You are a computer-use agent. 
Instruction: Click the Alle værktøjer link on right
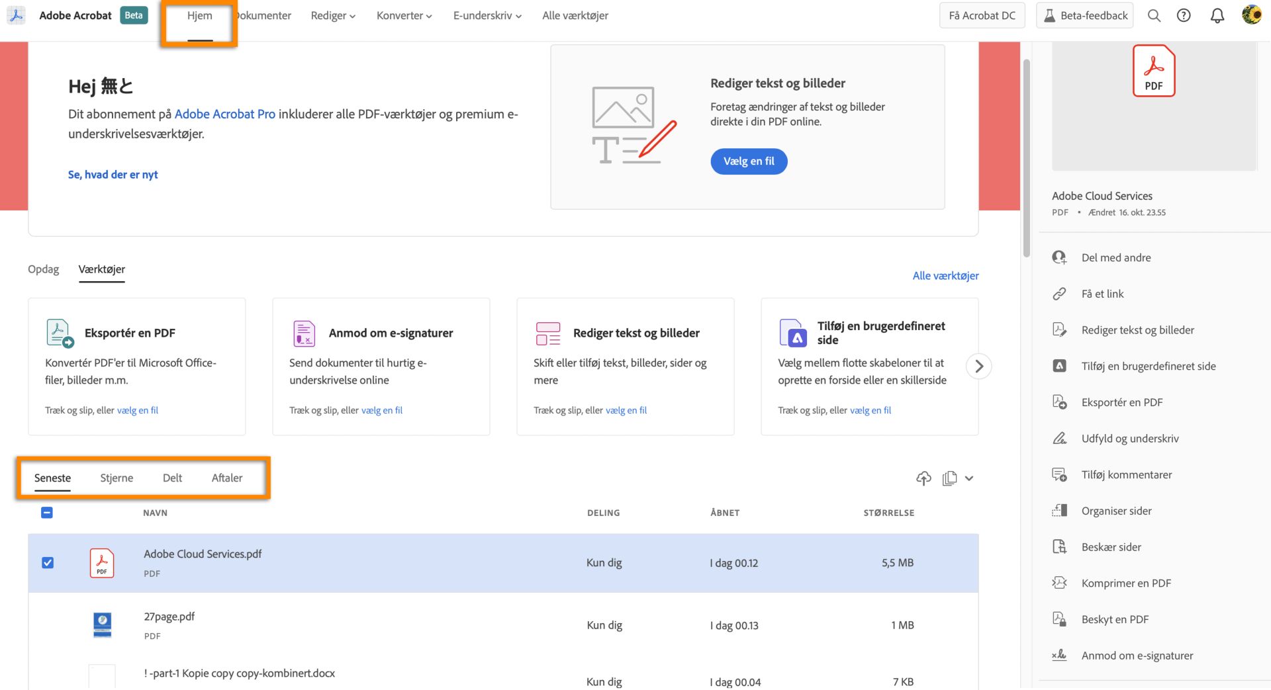945,276
